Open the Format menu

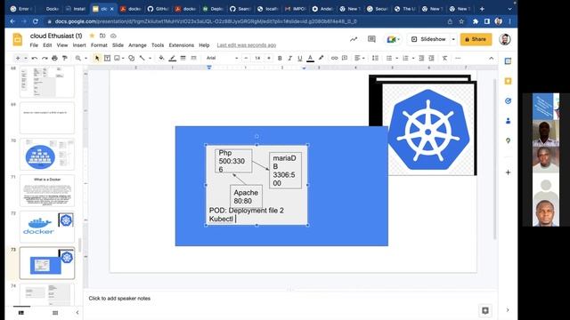tap(99, 45)
